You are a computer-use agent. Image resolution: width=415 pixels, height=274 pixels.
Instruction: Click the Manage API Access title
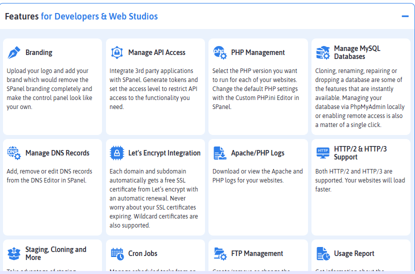(x=156, y=52)
